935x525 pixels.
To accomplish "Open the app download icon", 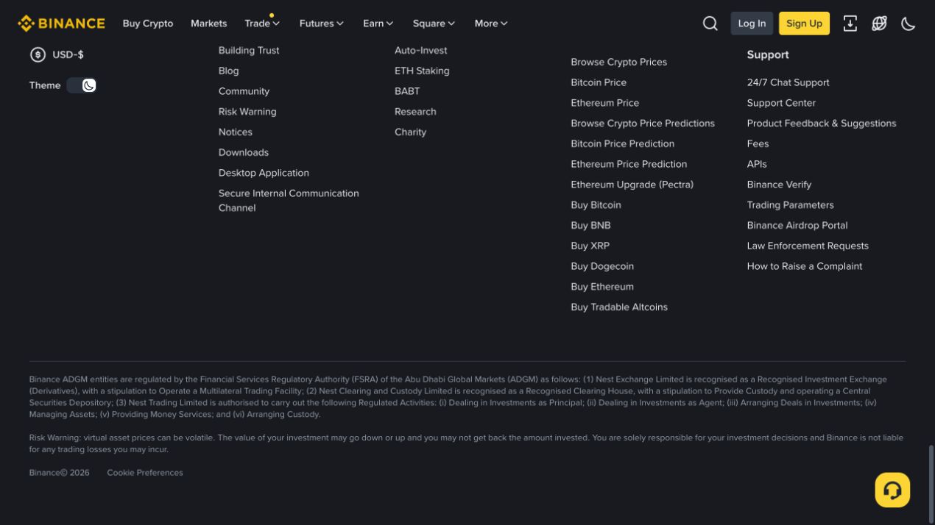I will (x=850, y=24).
